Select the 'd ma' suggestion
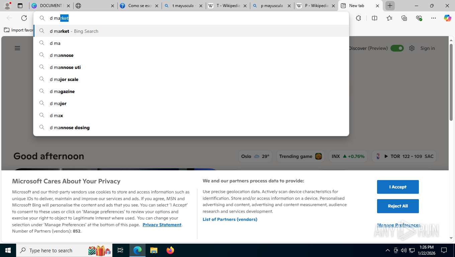 [x=191, y=43]
